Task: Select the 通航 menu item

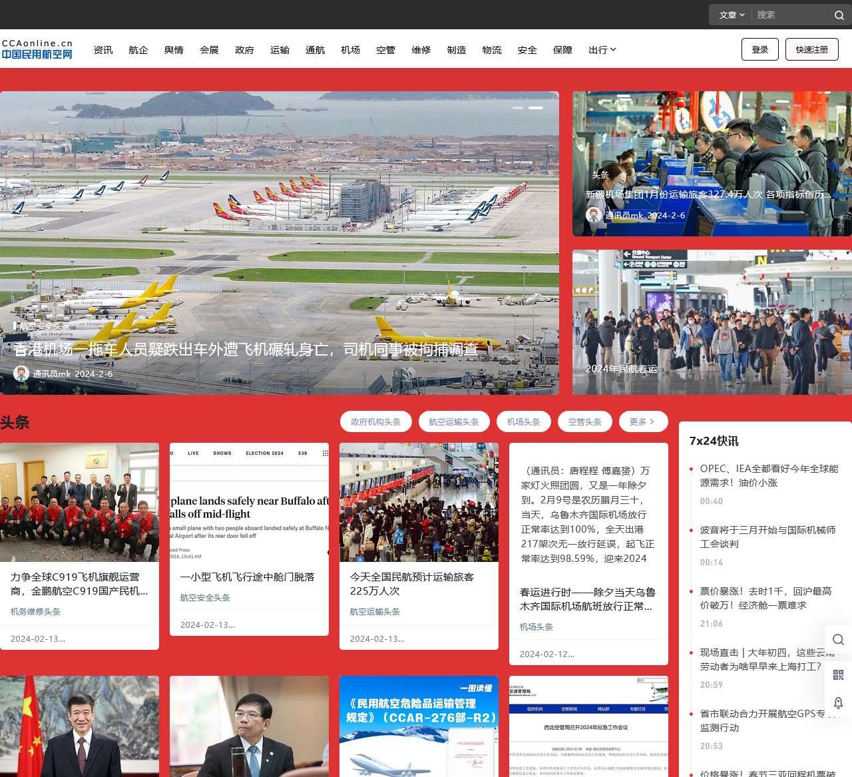Action: click(315, 50)
